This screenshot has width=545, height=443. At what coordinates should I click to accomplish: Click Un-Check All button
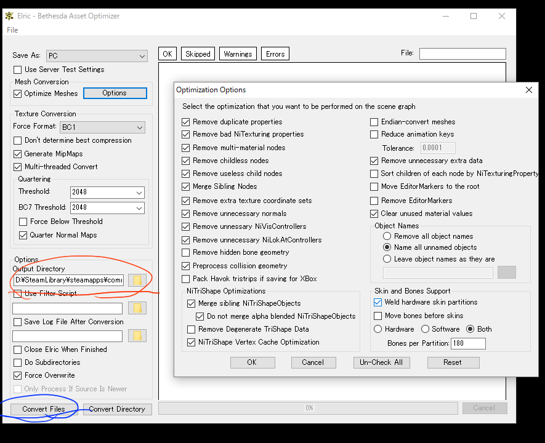tap(381, 362)
